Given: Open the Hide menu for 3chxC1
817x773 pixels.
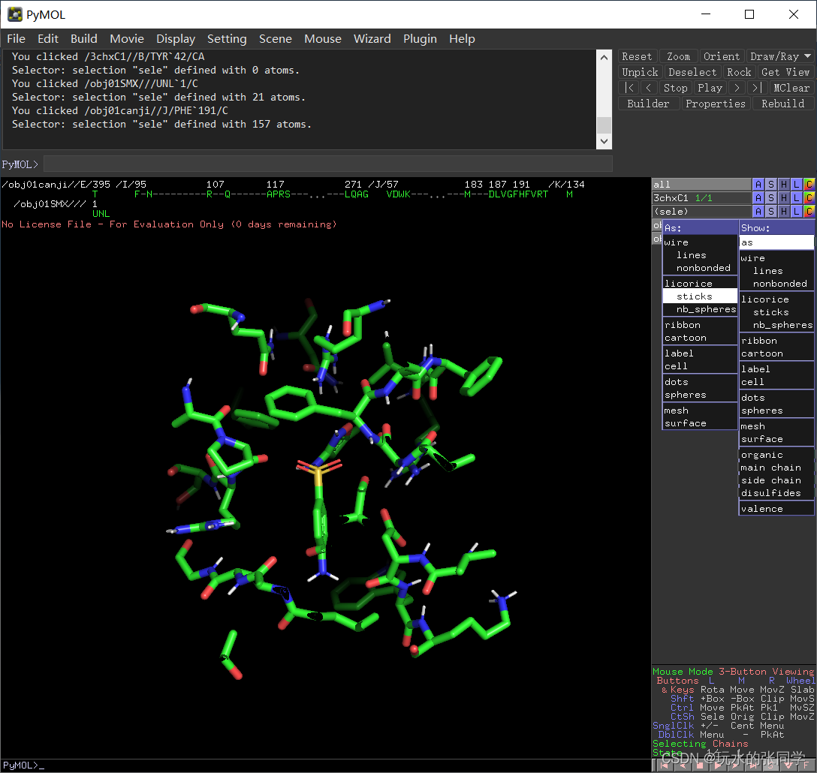Looking at the screenshot, I should pos(784,198).
